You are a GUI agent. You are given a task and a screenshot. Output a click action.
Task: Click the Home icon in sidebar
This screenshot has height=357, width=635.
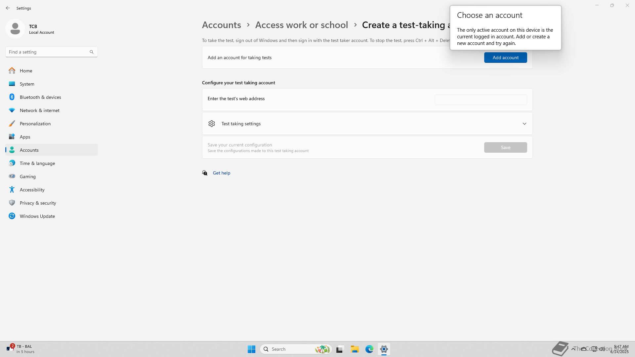coord(12,71)
